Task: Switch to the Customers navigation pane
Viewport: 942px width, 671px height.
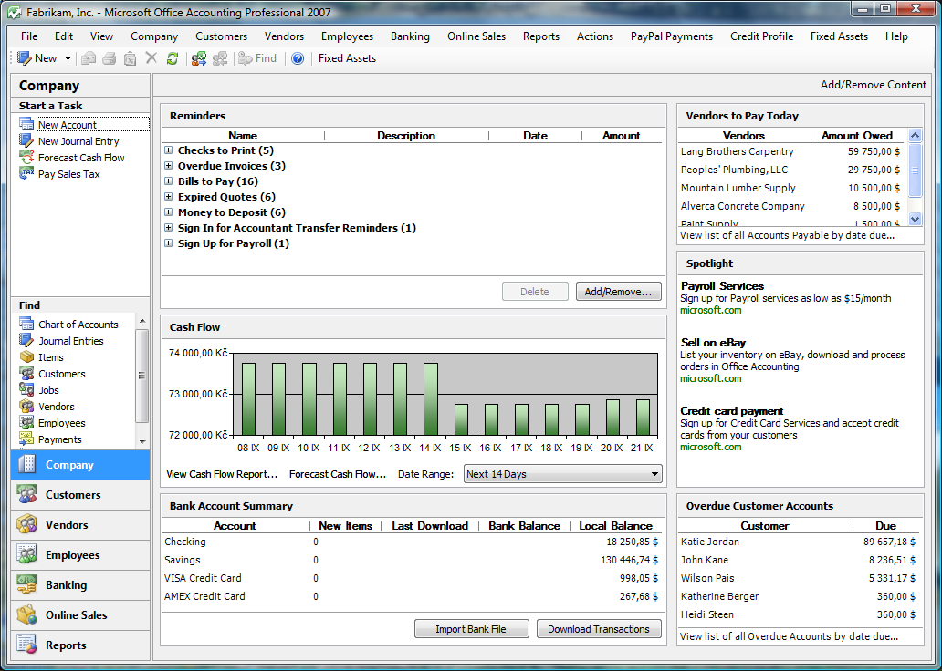Action: click(x=80, y=495)
